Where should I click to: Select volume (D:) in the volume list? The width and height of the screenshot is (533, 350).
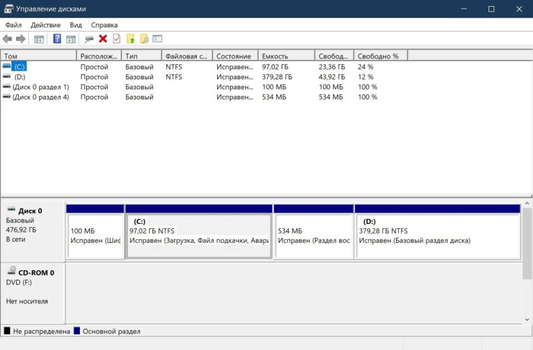point(20,77)
